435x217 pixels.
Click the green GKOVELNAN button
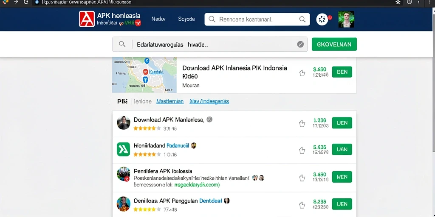tap(334, 44)
